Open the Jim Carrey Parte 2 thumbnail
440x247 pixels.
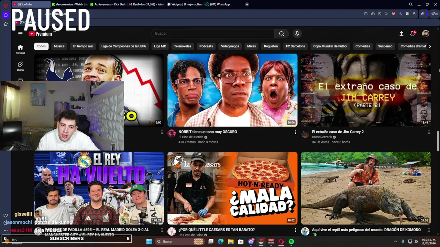click(x=366, y=90)
